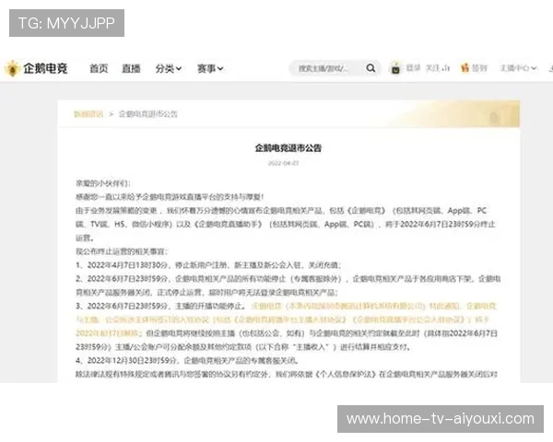Click the 企鹅电竞退市公告 breadcrumb text
Image resolution: width=553 pixels, height=442 pixels.
coord(147,114)
